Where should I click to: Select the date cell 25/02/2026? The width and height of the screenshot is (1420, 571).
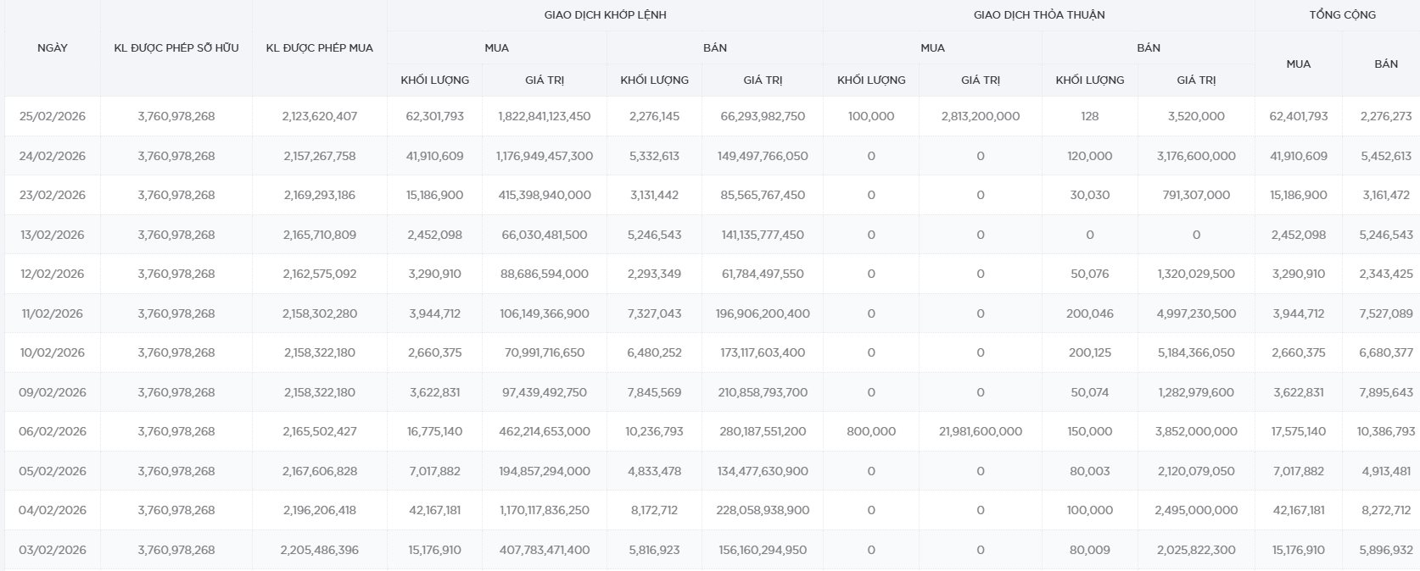click(53, 117)
